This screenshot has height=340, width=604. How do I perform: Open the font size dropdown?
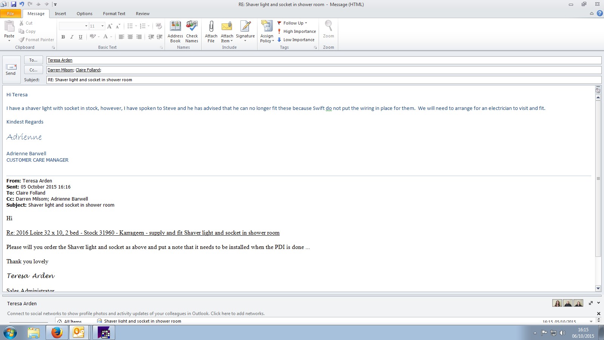tap(102, 26)
